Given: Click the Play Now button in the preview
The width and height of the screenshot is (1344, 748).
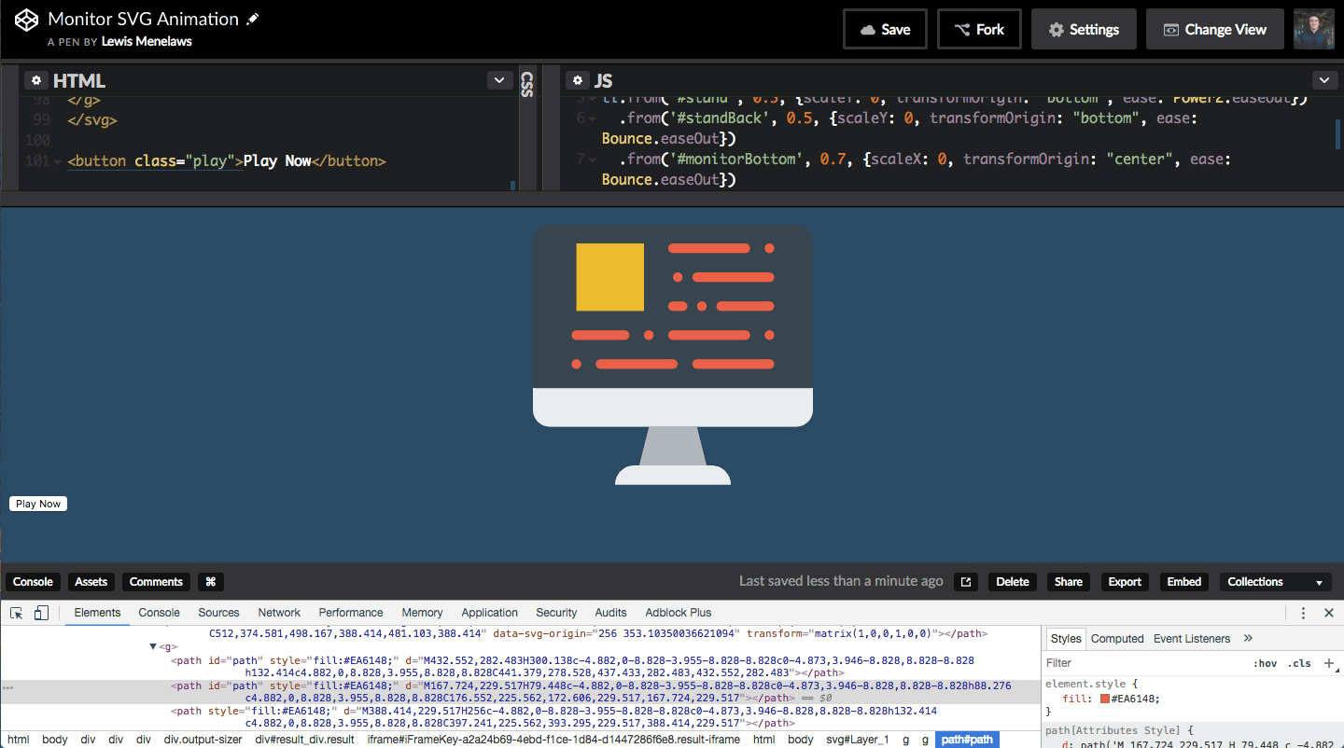Looking at the screenshot, I should (x=37, y=503).
